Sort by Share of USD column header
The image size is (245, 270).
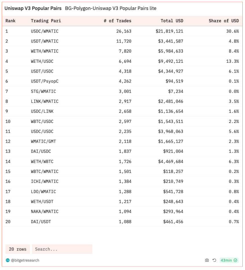point(224,21)
